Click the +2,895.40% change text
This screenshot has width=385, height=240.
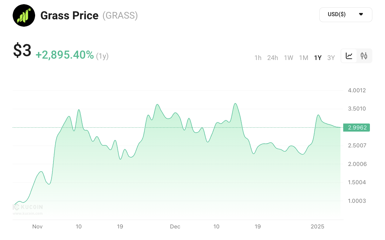point(65,55)
